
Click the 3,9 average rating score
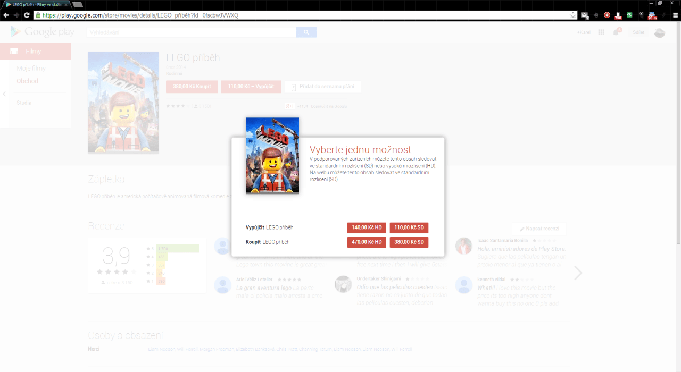click(116, 256)
